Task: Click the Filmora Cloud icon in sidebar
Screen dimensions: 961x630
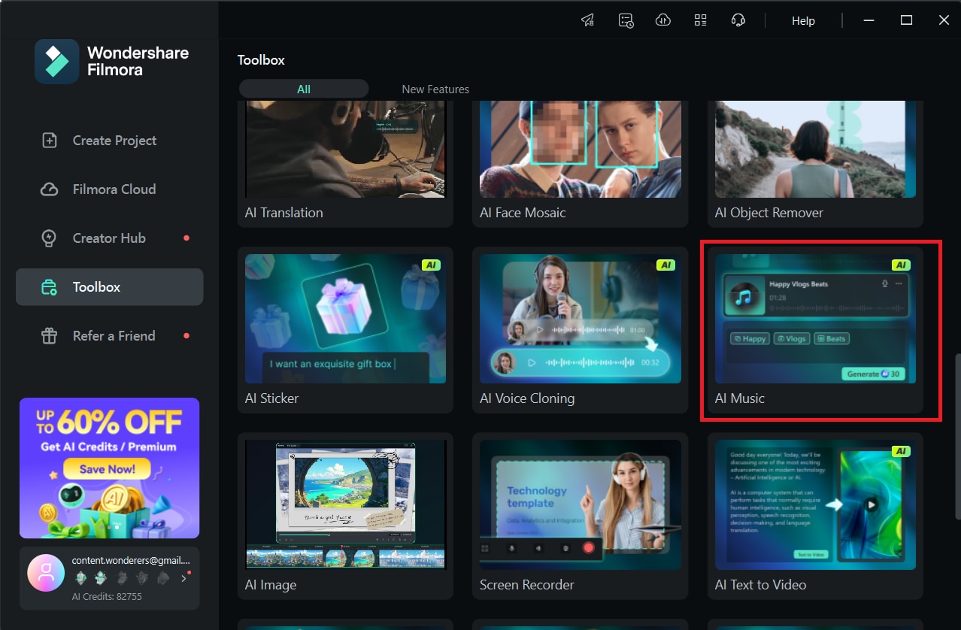Action: [50, 189]
